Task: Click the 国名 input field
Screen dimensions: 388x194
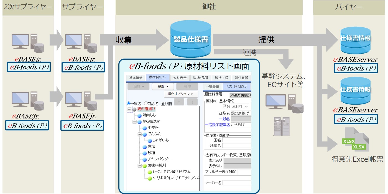Action: pyautogui.click(x=237, y=140)
